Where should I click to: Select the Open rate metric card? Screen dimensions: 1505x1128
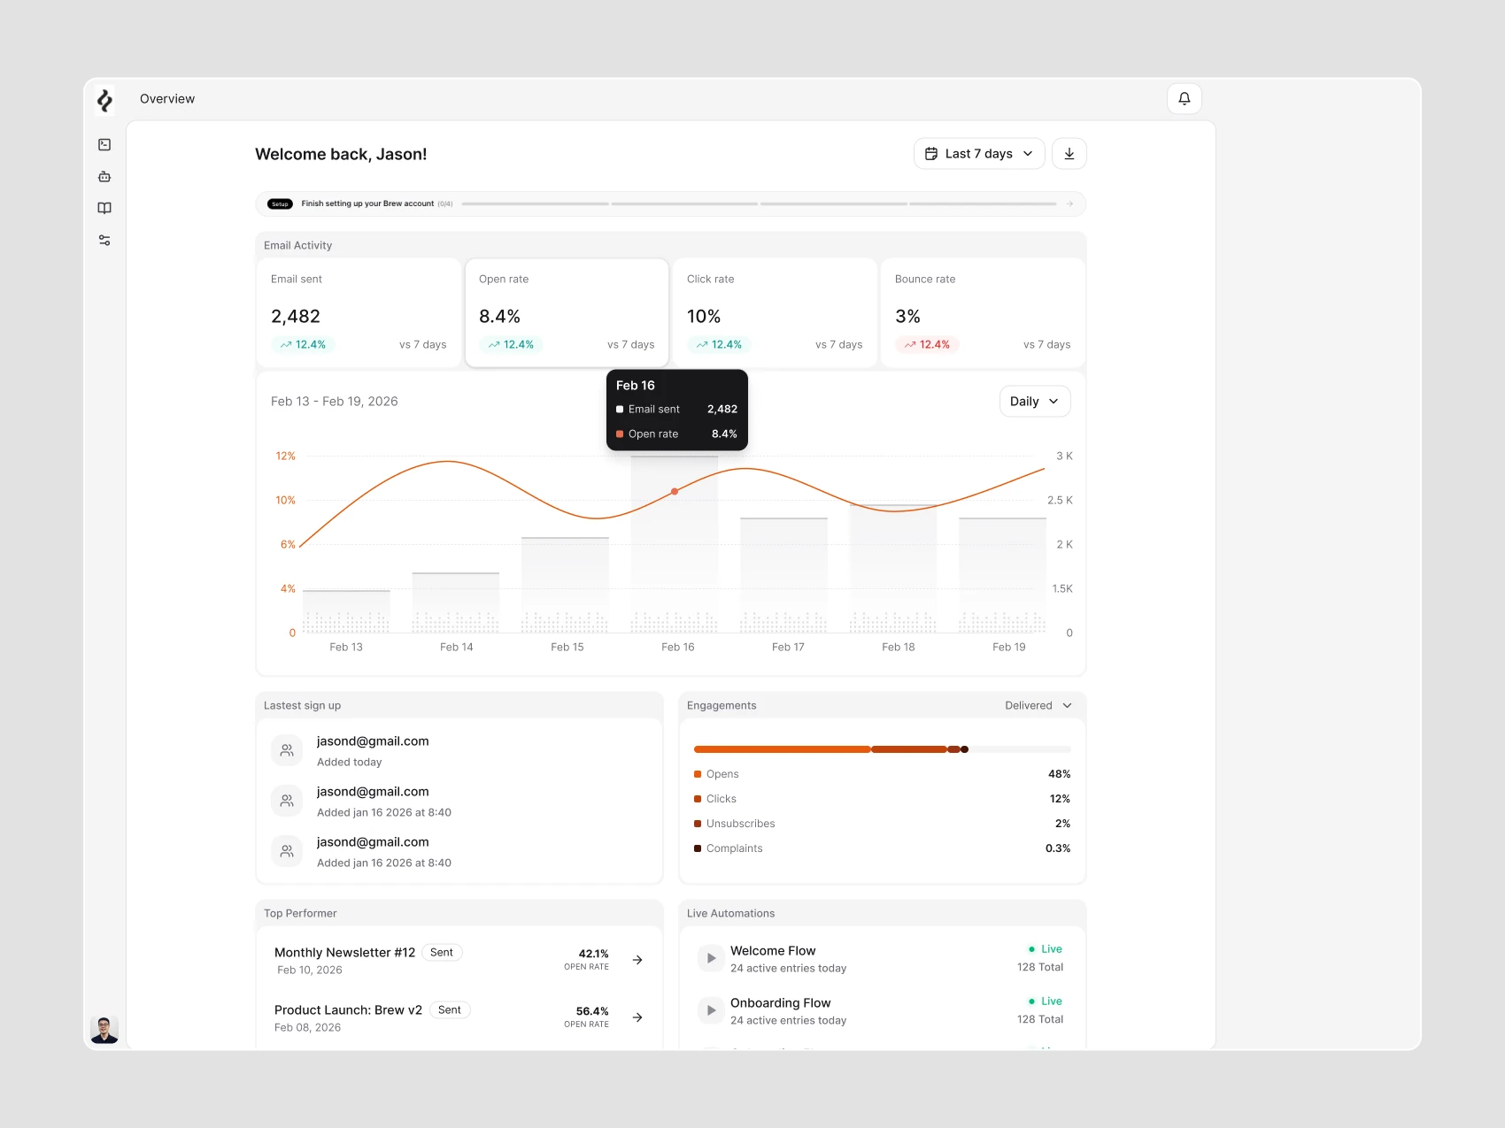567,312
